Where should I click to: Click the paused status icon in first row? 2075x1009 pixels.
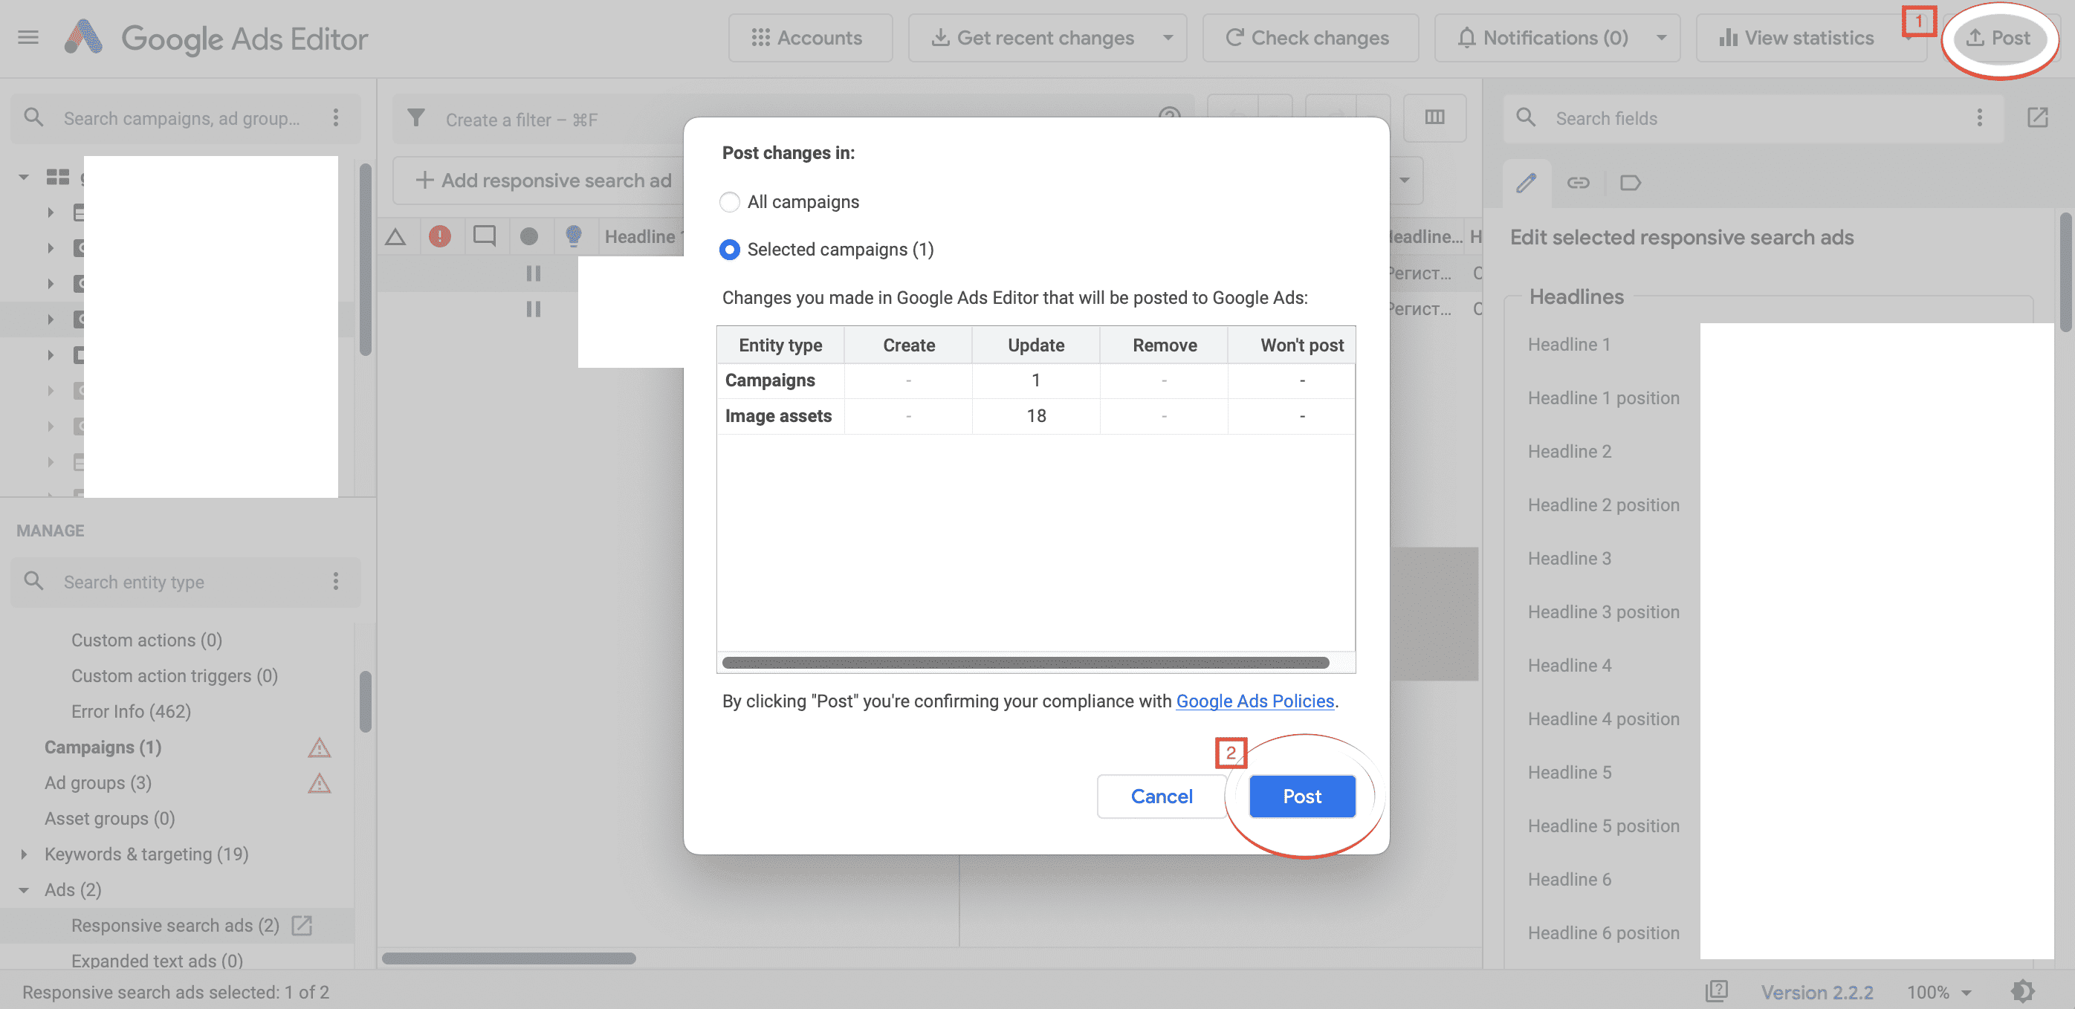coord(532,273)
